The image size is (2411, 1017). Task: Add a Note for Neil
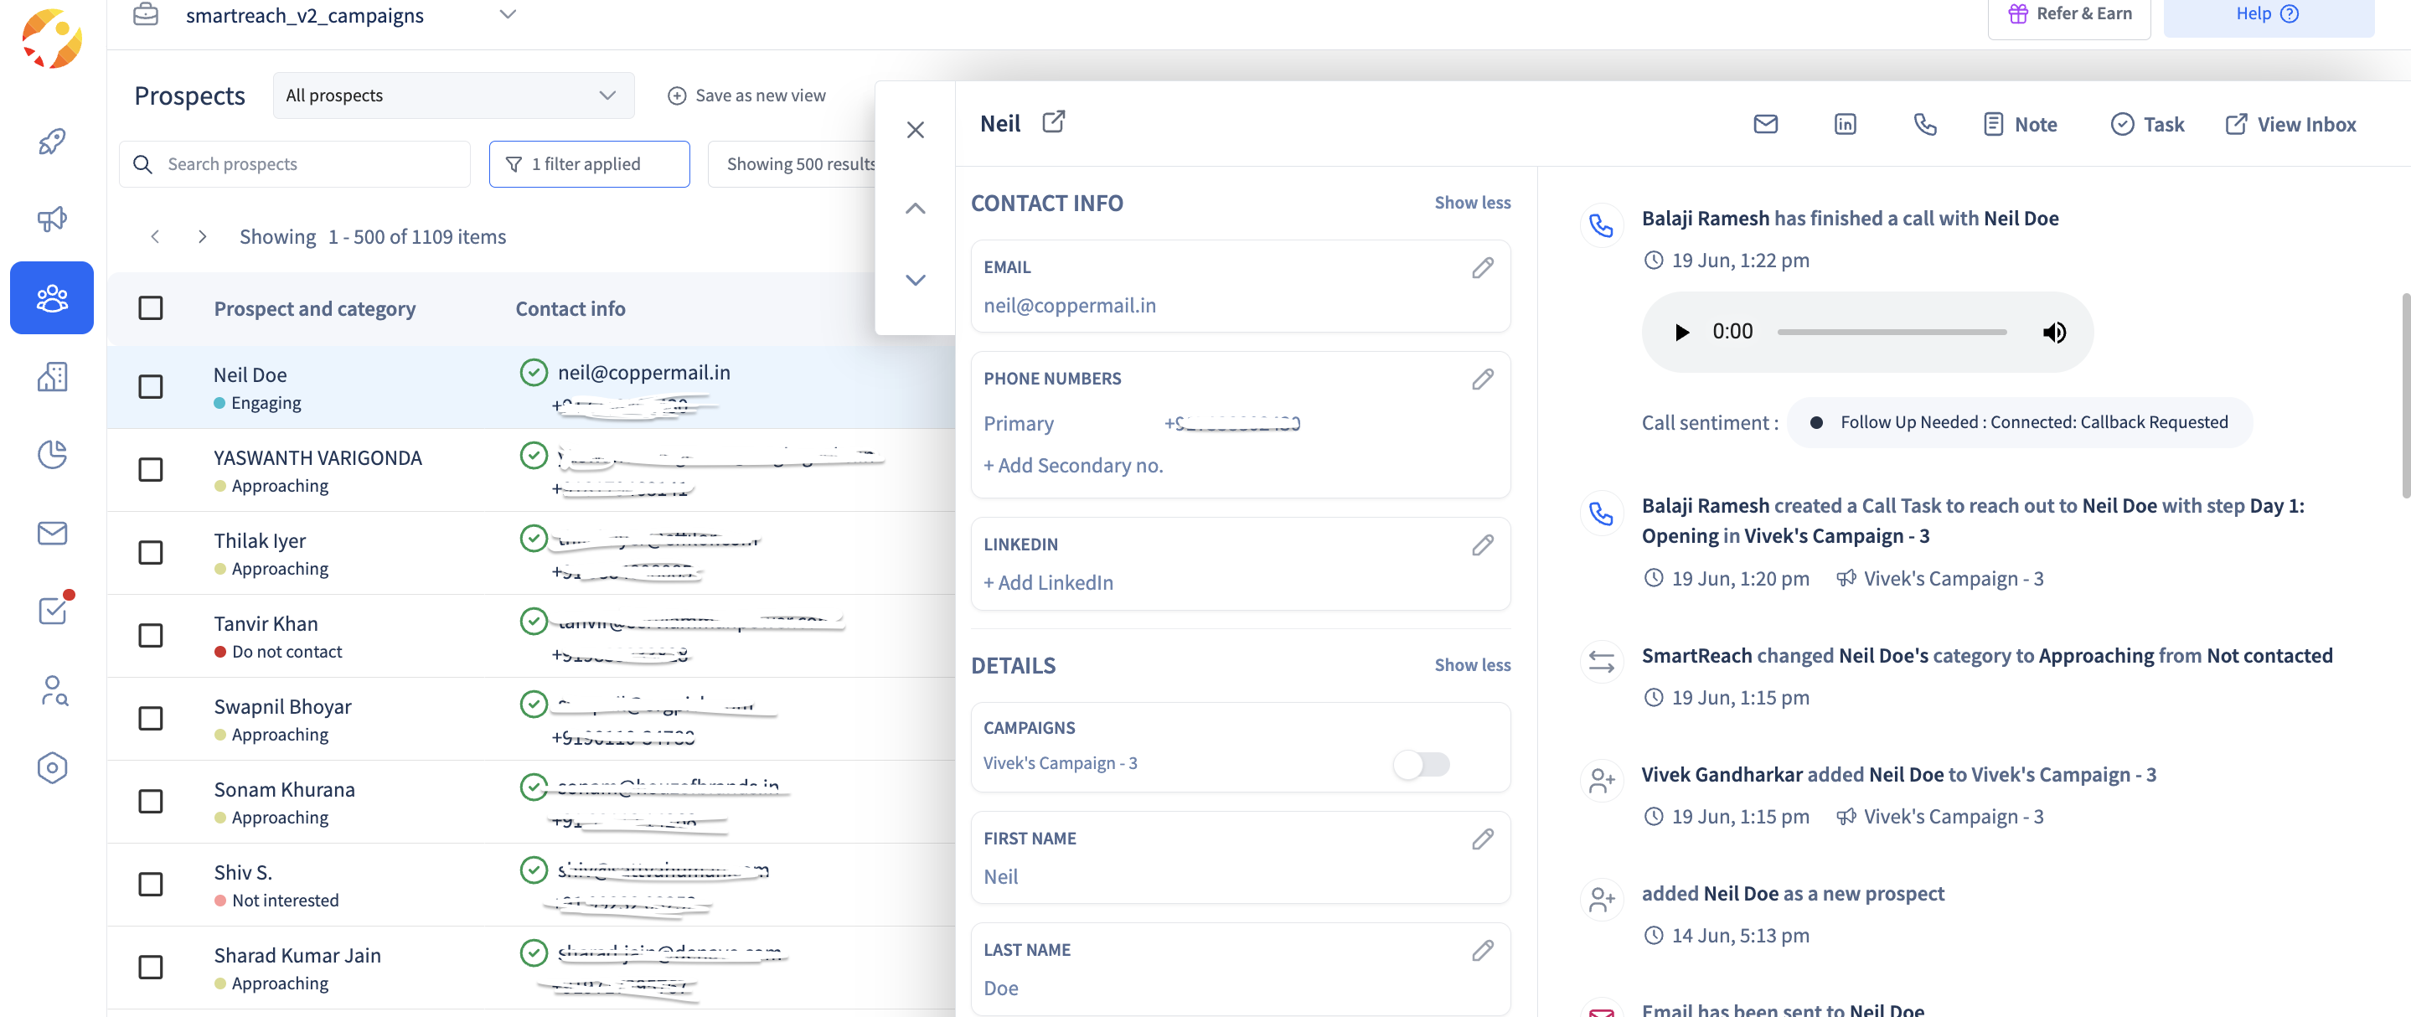coord(2019,123)
